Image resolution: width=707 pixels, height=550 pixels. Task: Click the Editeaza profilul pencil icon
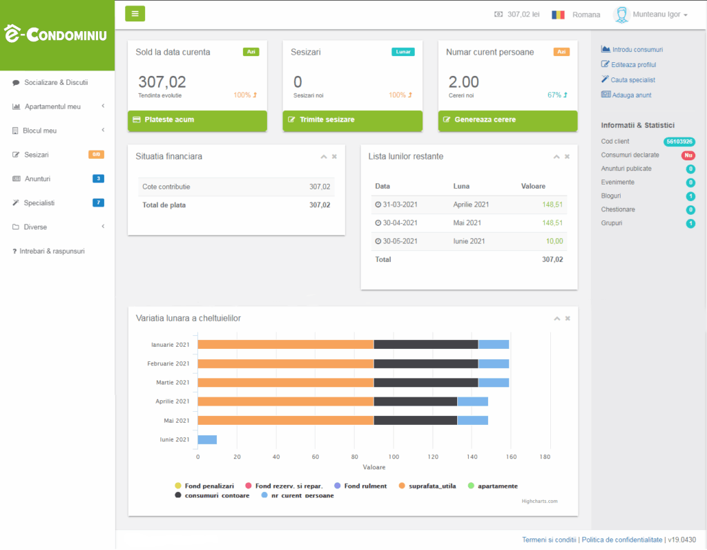tap(606, 64)
